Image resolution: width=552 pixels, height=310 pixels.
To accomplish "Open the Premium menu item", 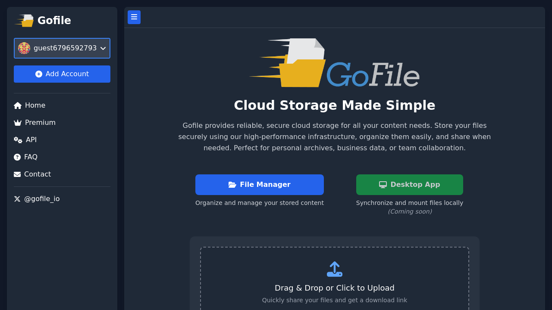I will 34,123.
